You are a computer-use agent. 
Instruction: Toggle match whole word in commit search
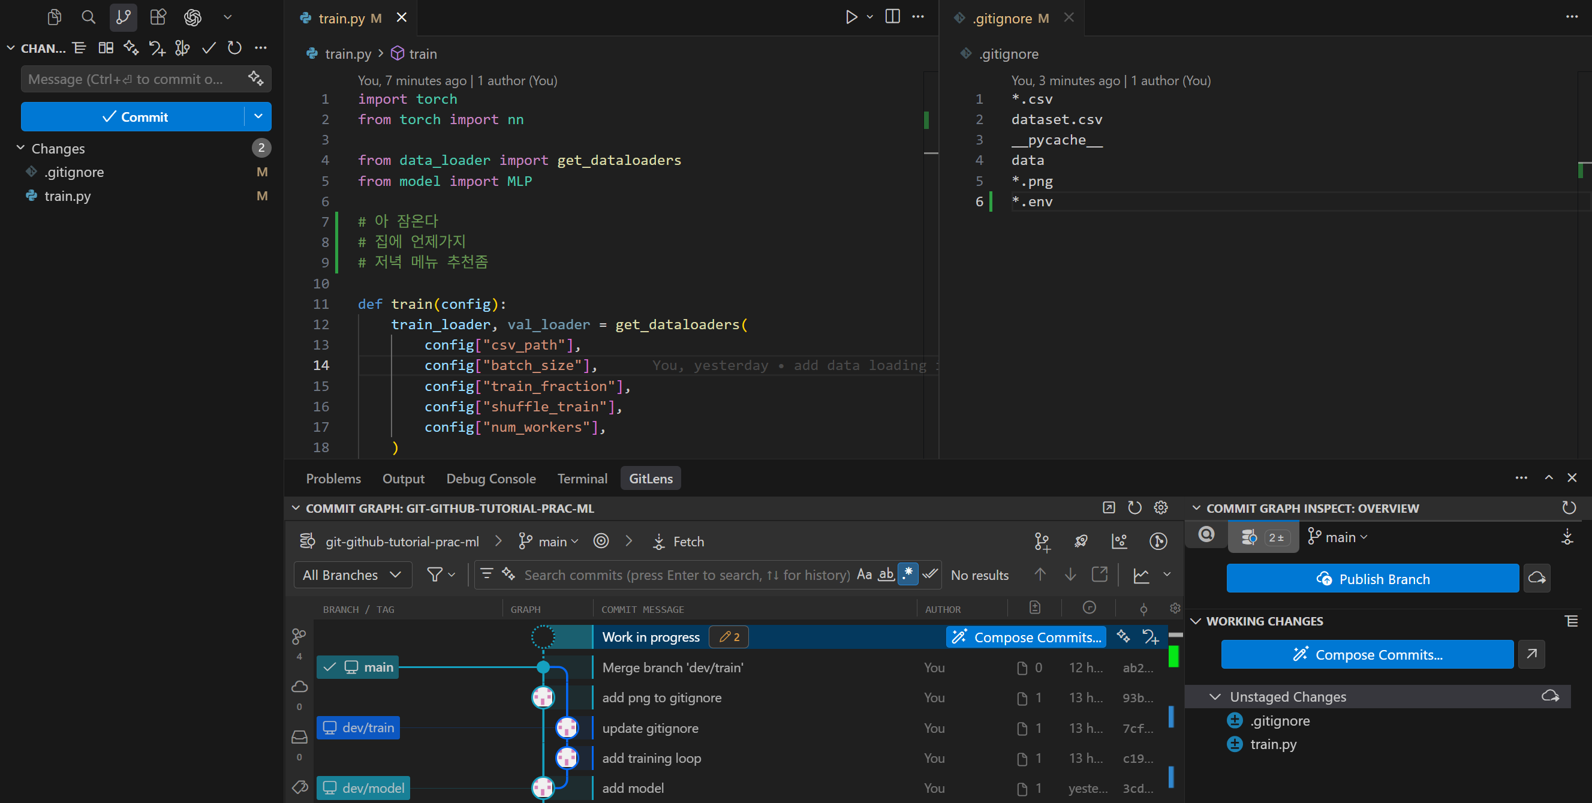coord(886,575)
